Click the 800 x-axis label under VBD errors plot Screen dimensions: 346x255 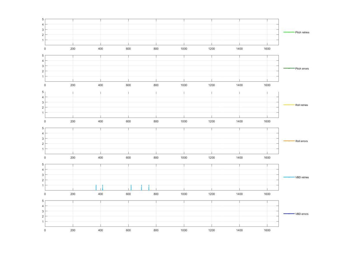[156, 230]
